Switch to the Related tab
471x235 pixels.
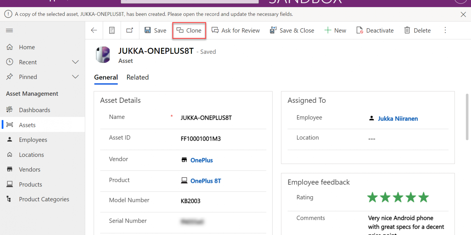[x=137, y=77]
